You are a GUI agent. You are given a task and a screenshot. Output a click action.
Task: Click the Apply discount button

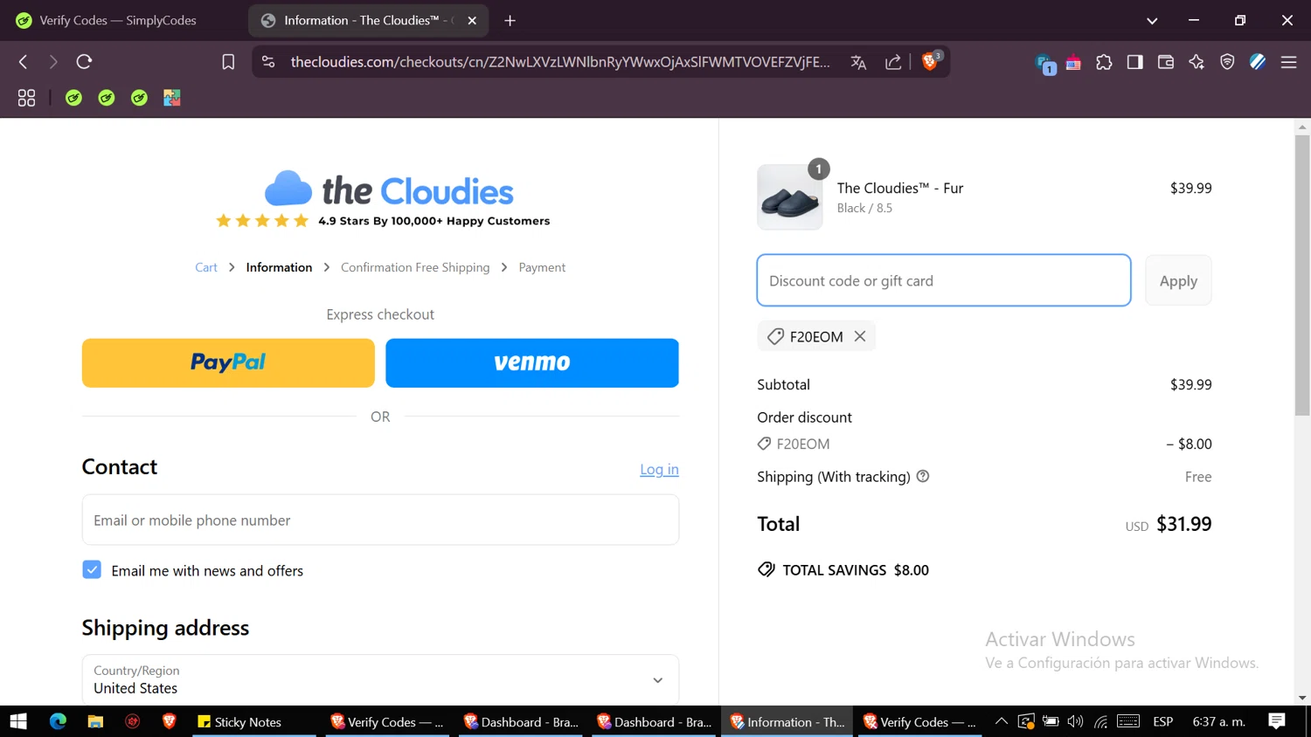click(1178, 280)
